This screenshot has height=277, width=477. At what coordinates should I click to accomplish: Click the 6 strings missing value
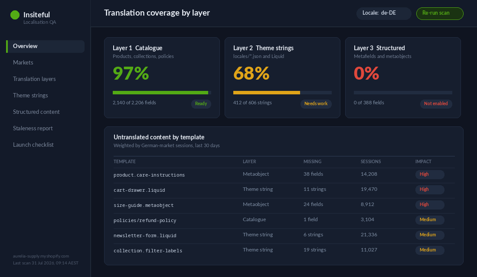(314, 235)
